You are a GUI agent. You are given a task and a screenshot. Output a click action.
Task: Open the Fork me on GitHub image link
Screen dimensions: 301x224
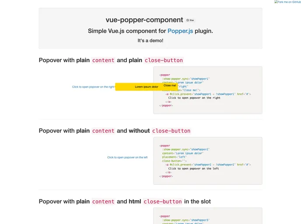click(x=287, y=2)
